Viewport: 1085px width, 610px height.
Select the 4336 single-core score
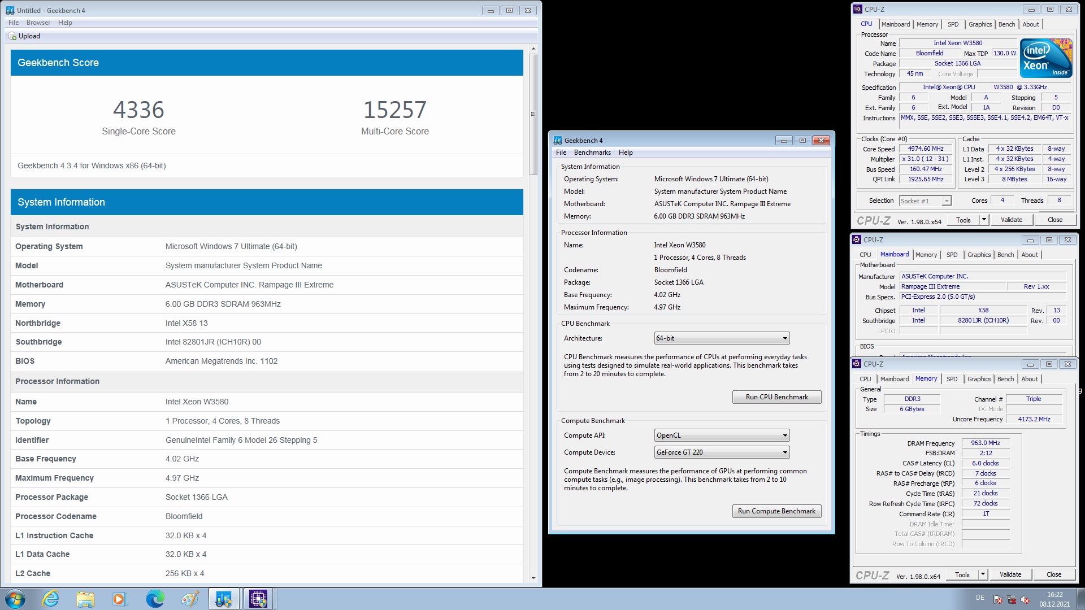pyautogui.click(x=138, y=110)
